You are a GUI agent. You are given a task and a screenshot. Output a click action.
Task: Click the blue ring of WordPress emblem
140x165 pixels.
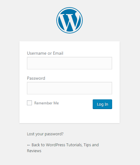(70, 7)
